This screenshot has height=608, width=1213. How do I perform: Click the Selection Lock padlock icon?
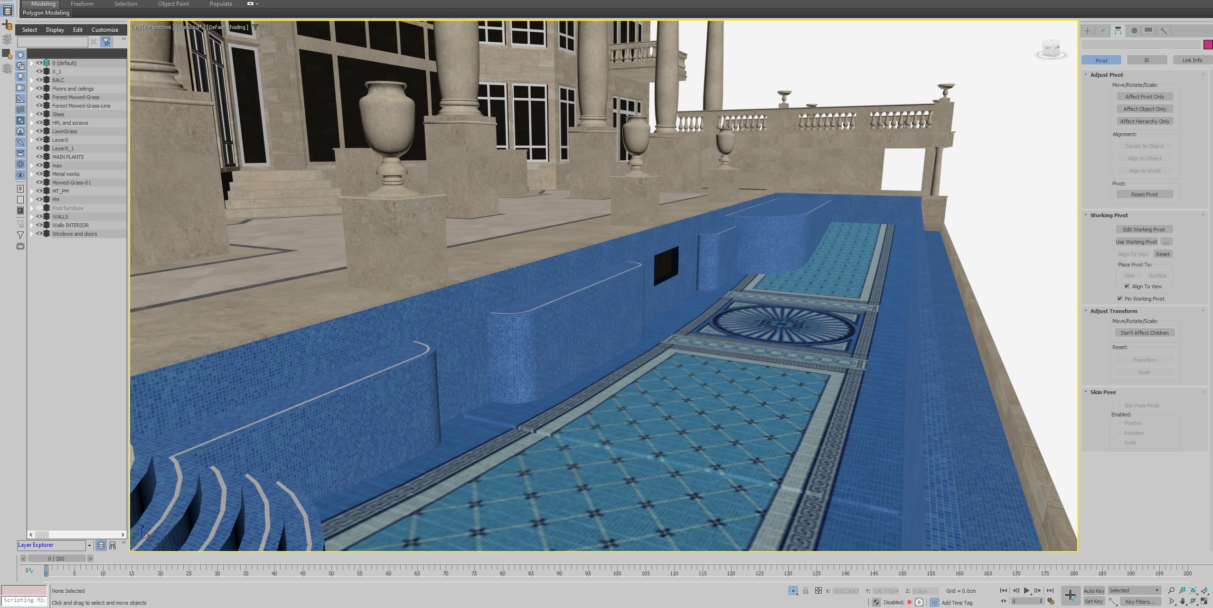(x=806, y=591)
